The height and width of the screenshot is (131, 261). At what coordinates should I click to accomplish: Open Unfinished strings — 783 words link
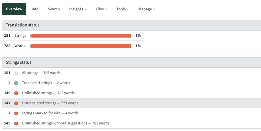click(x=48, y=93)
